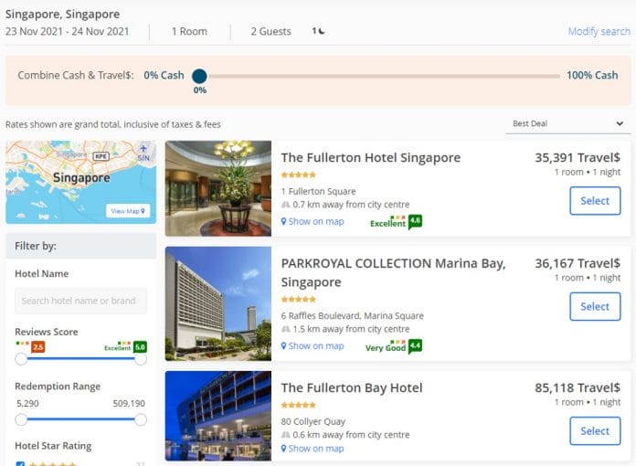This screenshot has width=636, height=466.
Task: Click the 0% Cash label
Action: (164, 75)
